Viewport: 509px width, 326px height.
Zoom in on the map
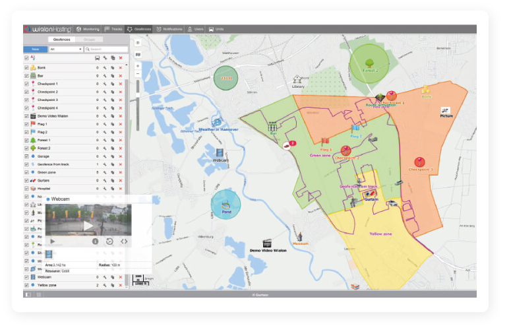click(x=138, y=66)
